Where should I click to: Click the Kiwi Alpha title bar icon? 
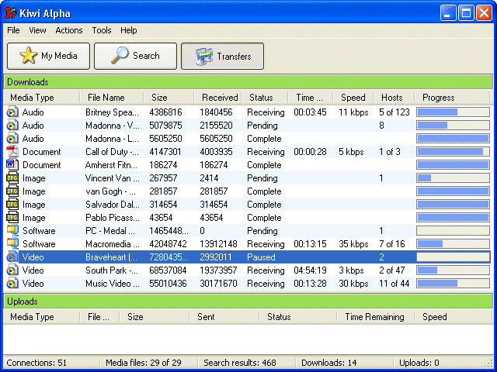[10, 13]
